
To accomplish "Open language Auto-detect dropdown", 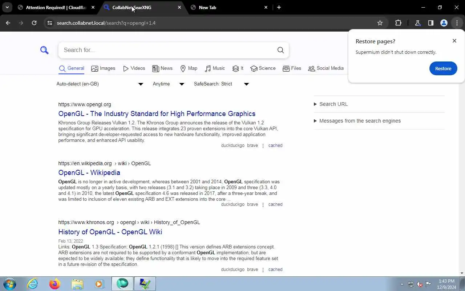I will pyautogui.click(x=100, y=84).
